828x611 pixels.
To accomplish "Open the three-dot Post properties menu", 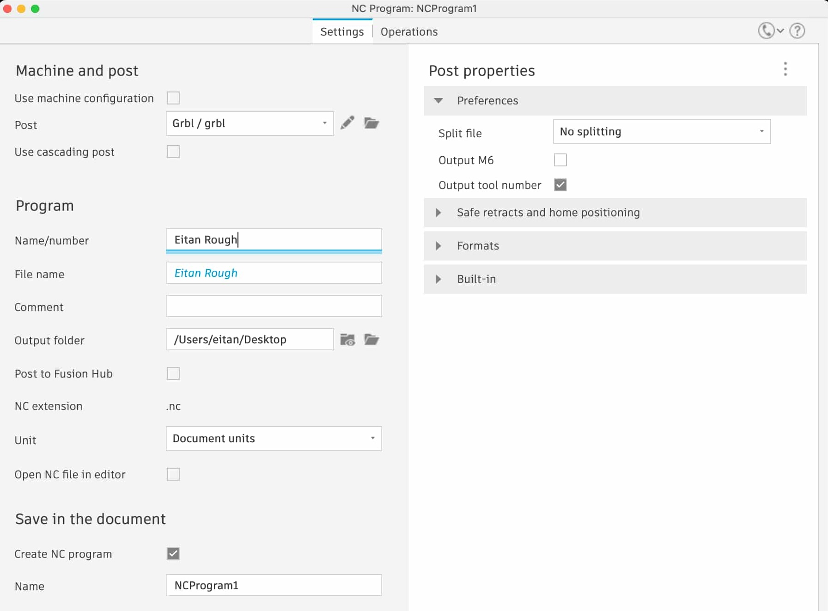I will tap(785, 69).
